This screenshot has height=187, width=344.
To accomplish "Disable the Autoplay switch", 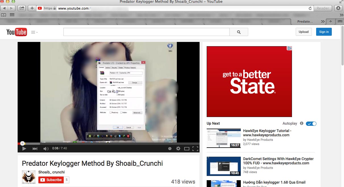I will click(x=311, y=124).
